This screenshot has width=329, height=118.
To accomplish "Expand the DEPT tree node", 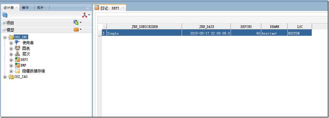I will tap(11, 60).
